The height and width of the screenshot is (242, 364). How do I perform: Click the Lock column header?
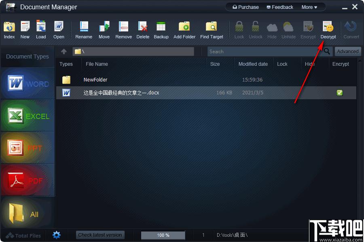tap(282, 64)
